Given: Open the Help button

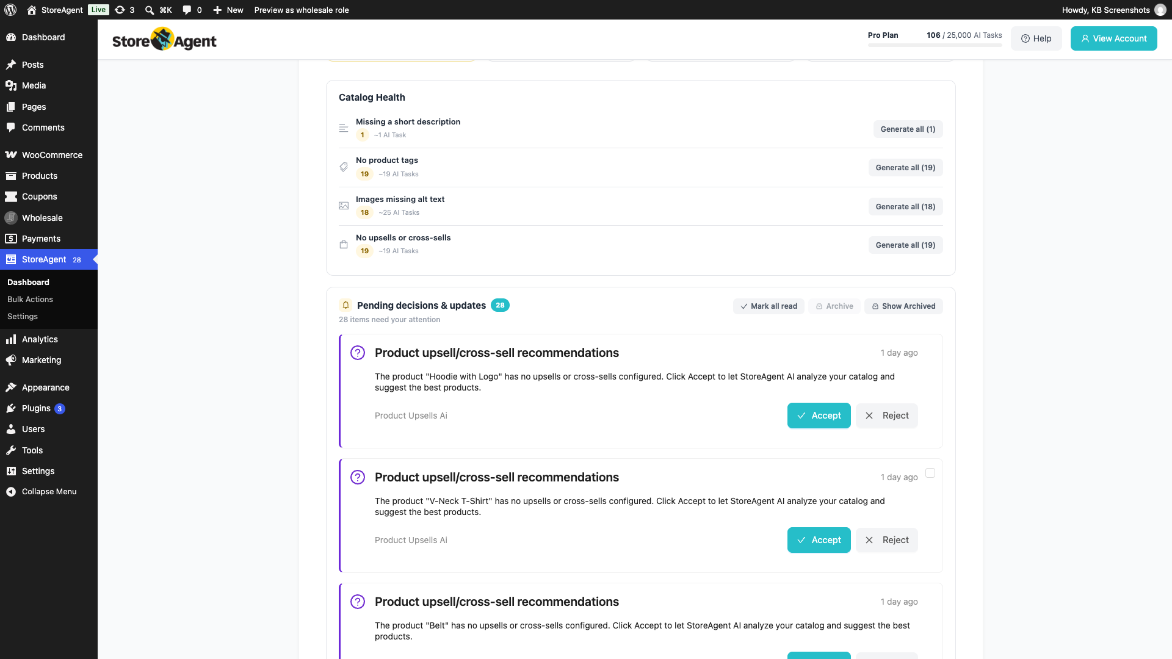Looking at the screenshot, I should click(x=1036, y=38).
